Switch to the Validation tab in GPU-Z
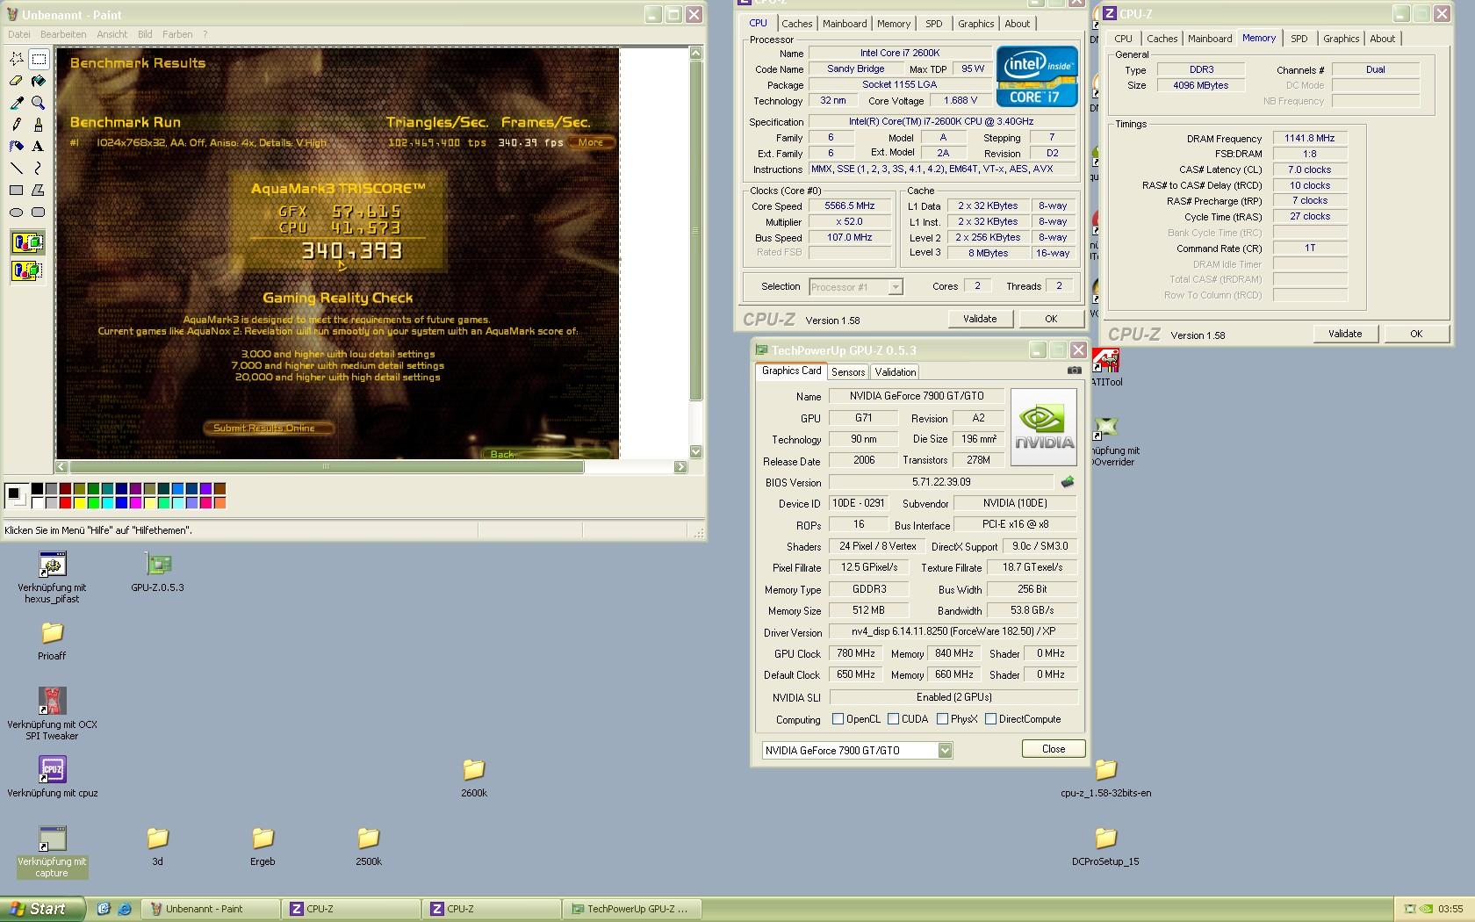The image size is (1475, 922). [896, 372]
